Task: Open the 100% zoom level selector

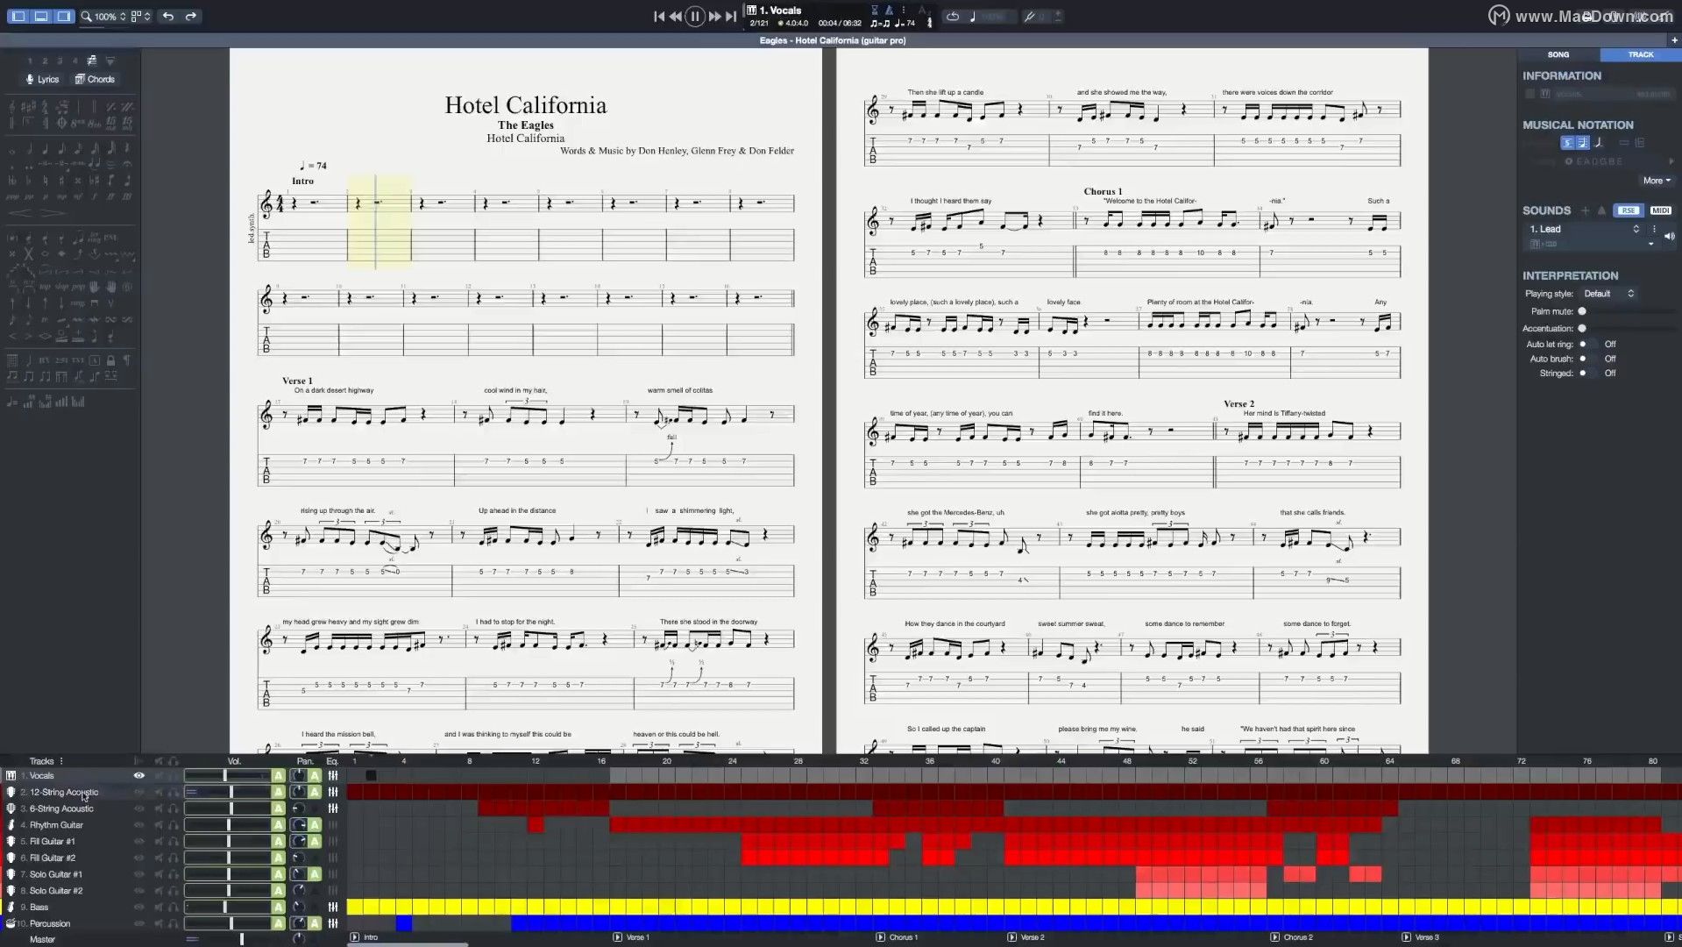Action: [x=103, y=16]
